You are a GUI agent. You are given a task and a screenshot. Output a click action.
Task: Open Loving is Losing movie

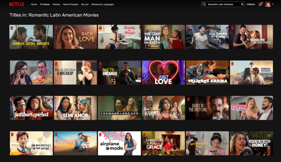[251, 108]
